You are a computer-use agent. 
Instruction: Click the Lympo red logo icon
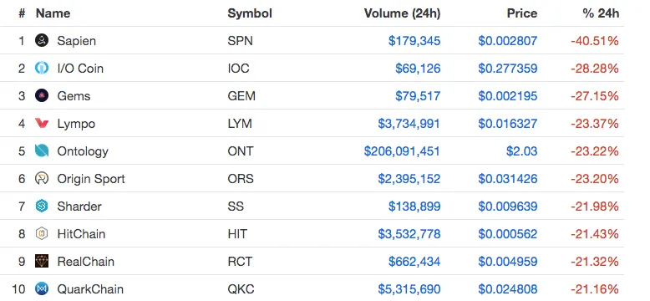pyautogui.click(x=42, y=123)
